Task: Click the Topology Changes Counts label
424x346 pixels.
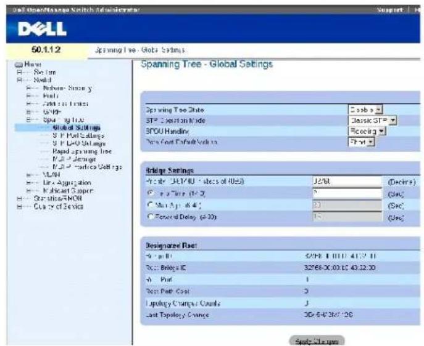Action: [183, 304]
